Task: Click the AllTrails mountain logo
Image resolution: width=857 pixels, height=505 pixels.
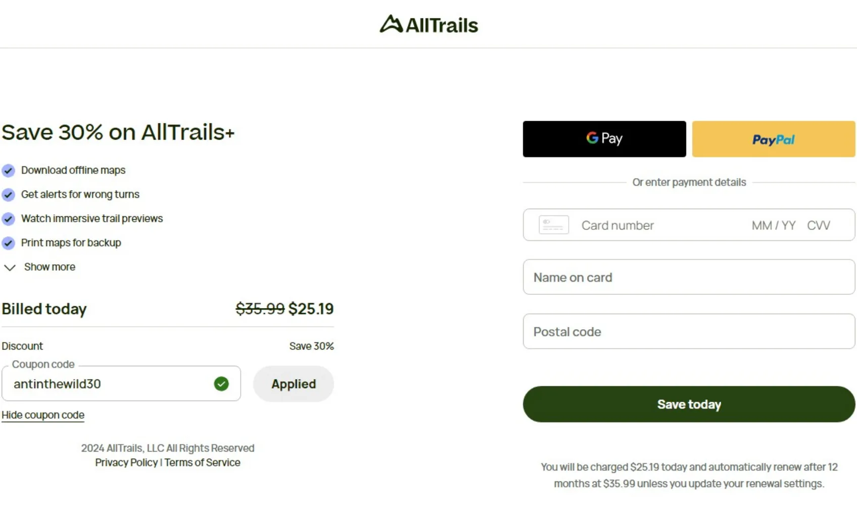Action: click(391, 24)
